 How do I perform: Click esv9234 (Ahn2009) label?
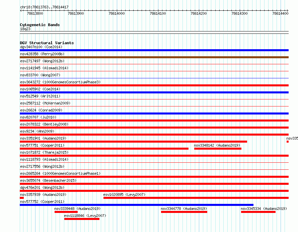(37, 131)
